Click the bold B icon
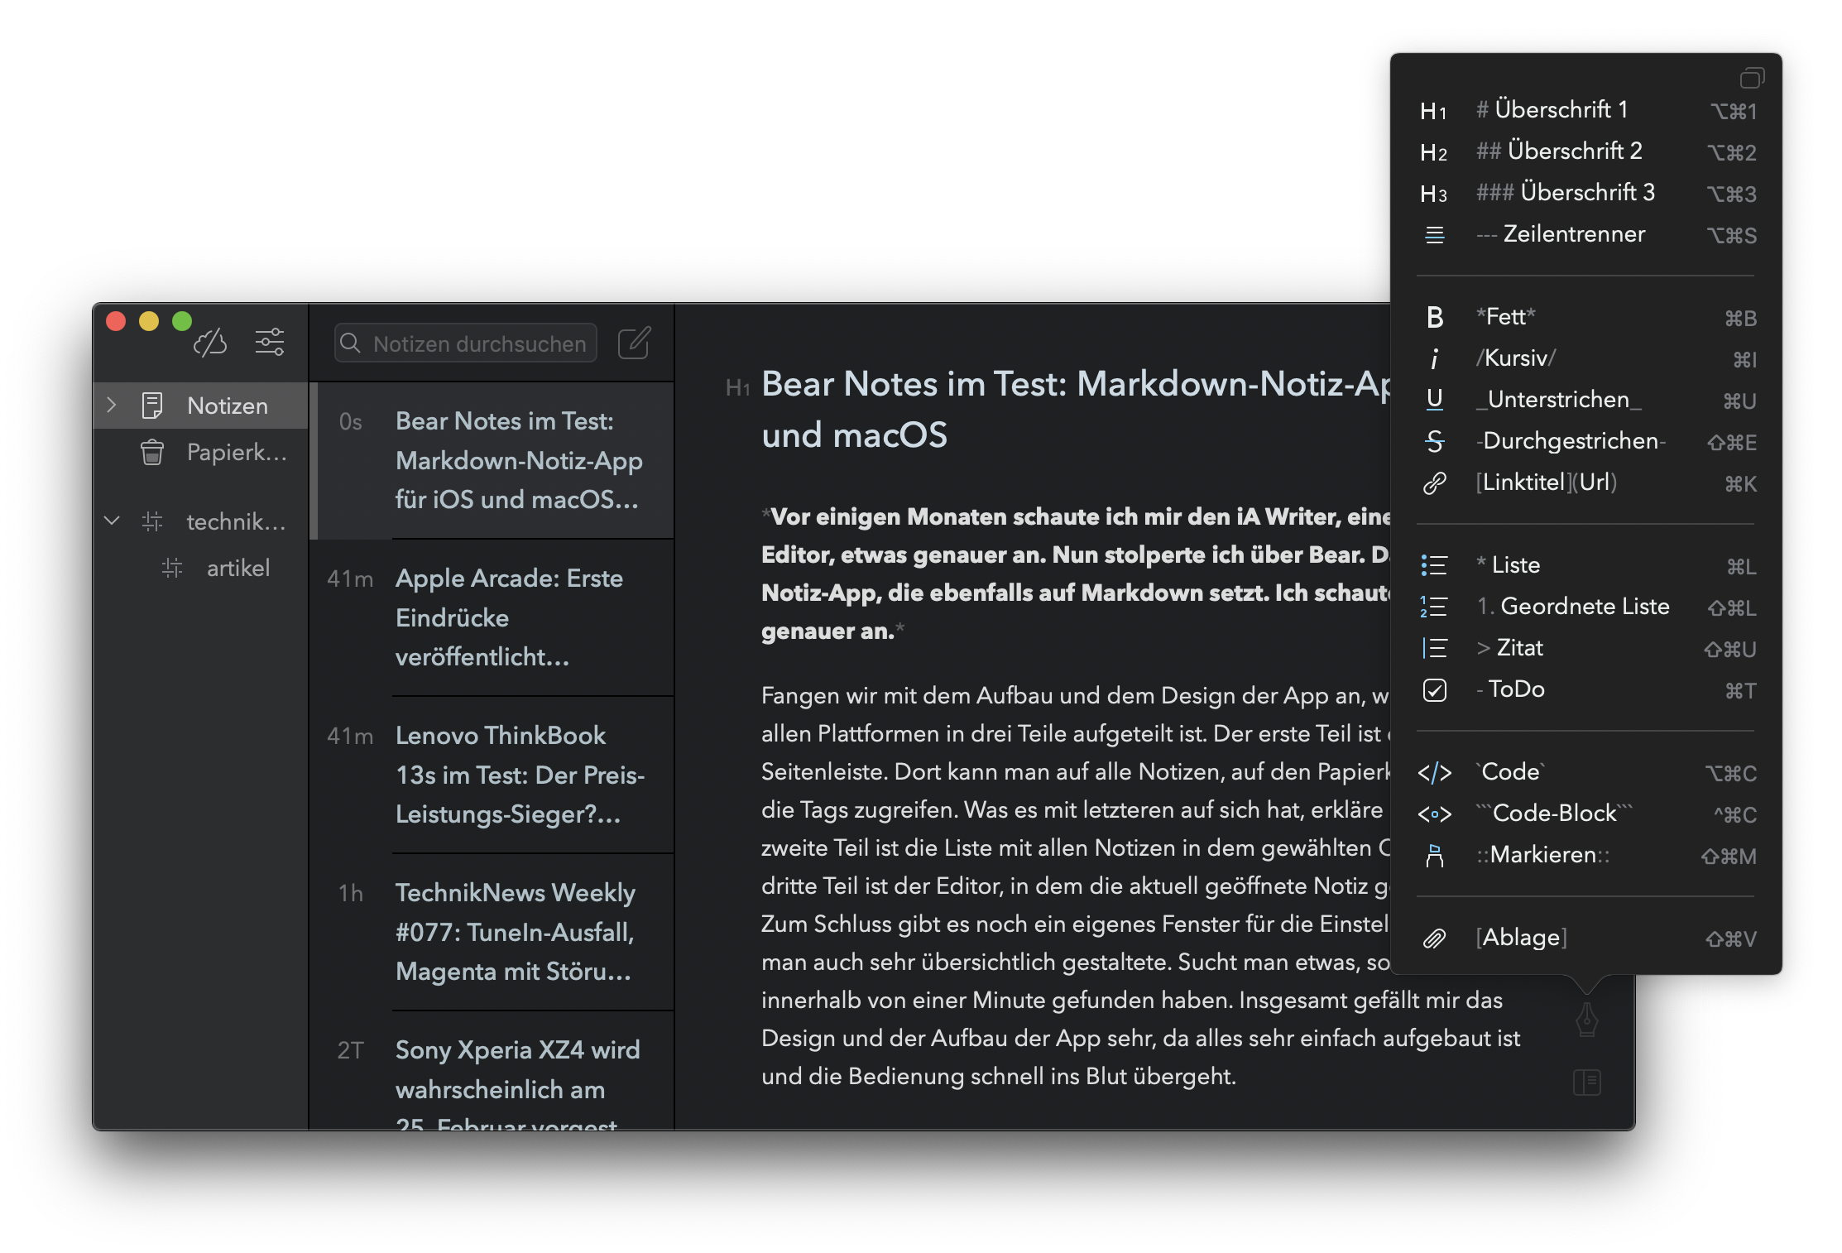This screenshot has height=1253, width=1842. (1434, 317)
